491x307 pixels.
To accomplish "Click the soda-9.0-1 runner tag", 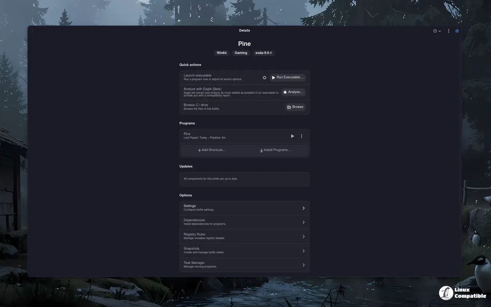I will pyautogui.click(x=264, y=53).
